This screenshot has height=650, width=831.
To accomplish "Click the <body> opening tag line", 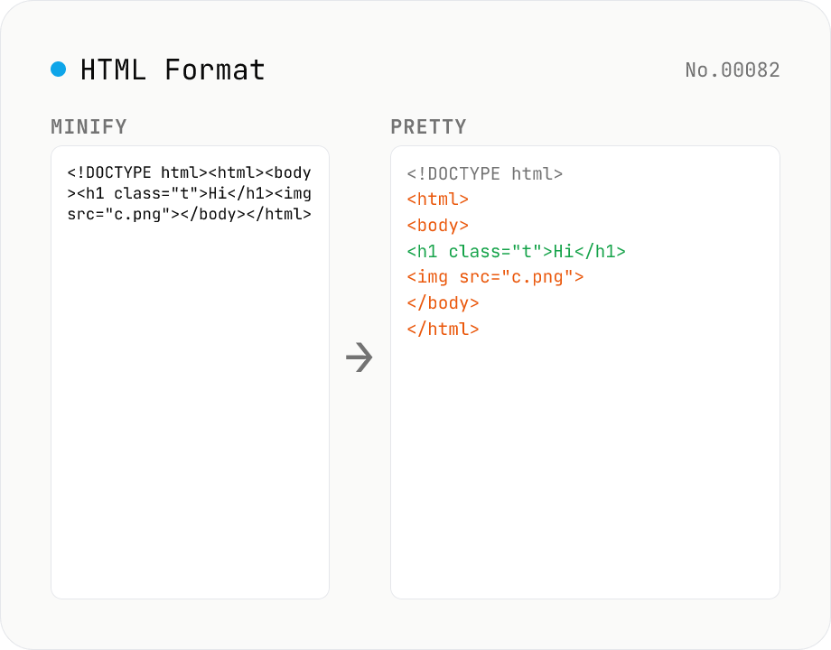I will 438,226.
